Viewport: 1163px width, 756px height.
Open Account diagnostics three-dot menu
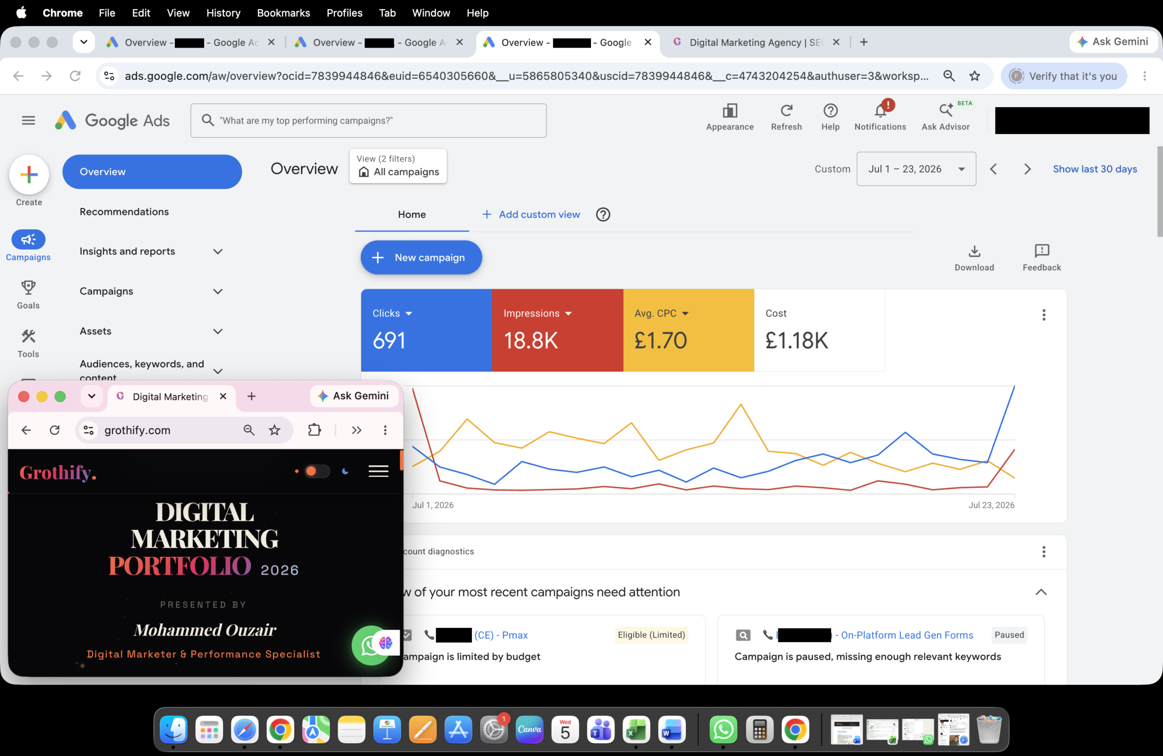pos(1043,552)
